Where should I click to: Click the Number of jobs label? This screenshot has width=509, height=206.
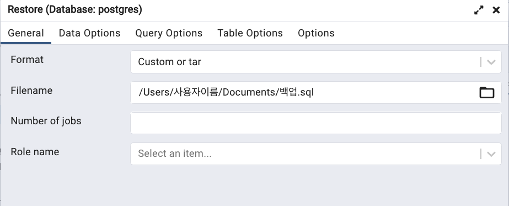pos(46,121)
